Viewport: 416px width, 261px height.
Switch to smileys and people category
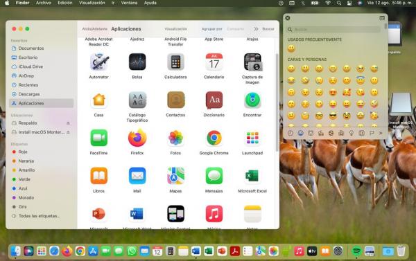300,133
